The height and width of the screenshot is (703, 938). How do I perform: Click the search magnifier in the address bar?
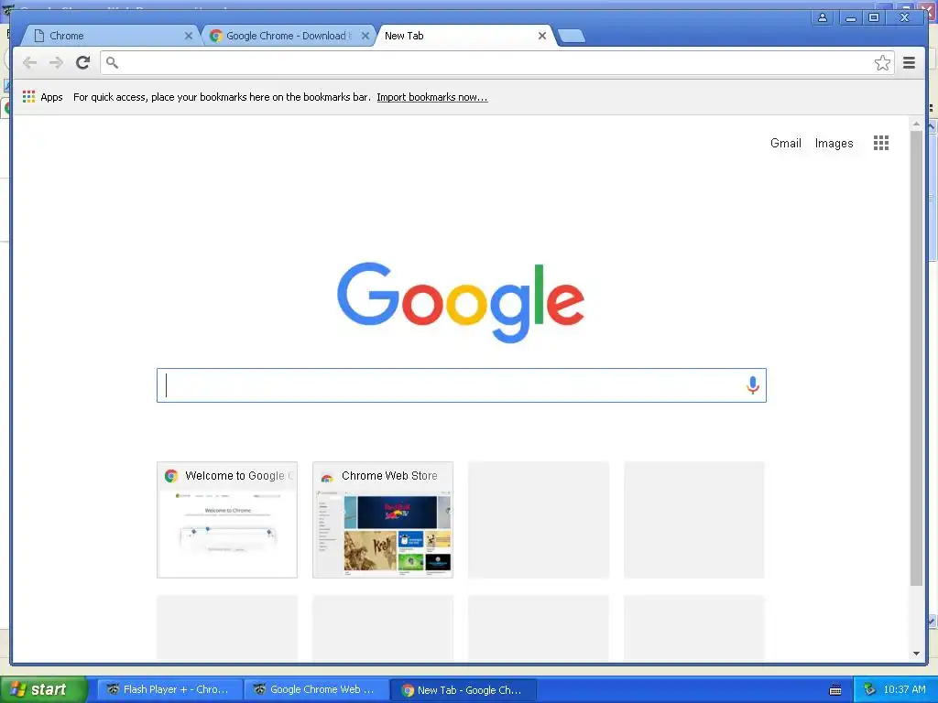click(x=112, y=62)
